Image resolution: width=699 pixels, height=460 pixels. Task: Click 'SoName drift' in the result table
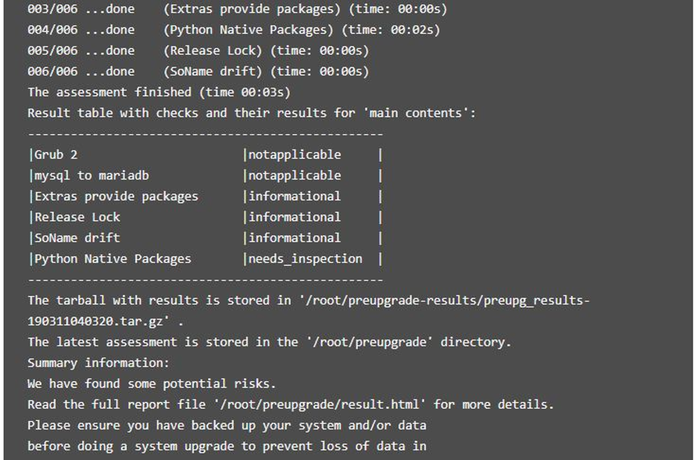77,238
